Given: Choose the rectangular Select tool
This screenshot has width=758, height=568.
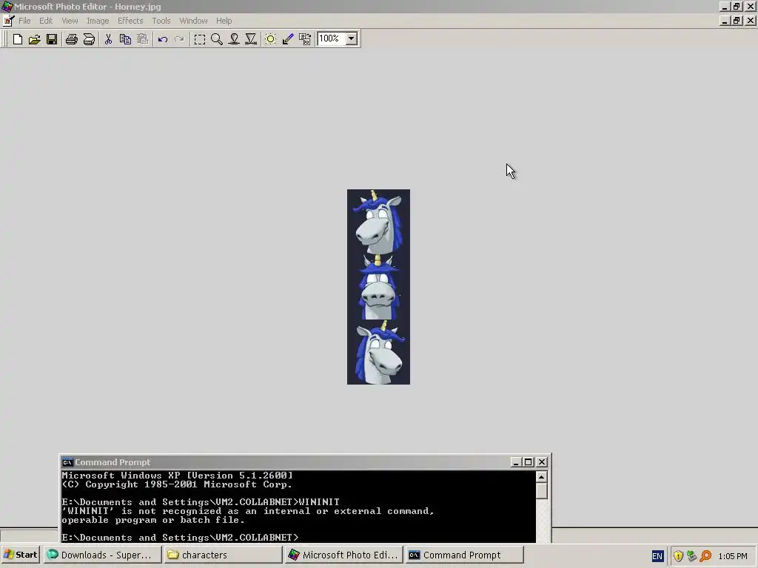Looking at the screenshot, I should pos(199,39).
